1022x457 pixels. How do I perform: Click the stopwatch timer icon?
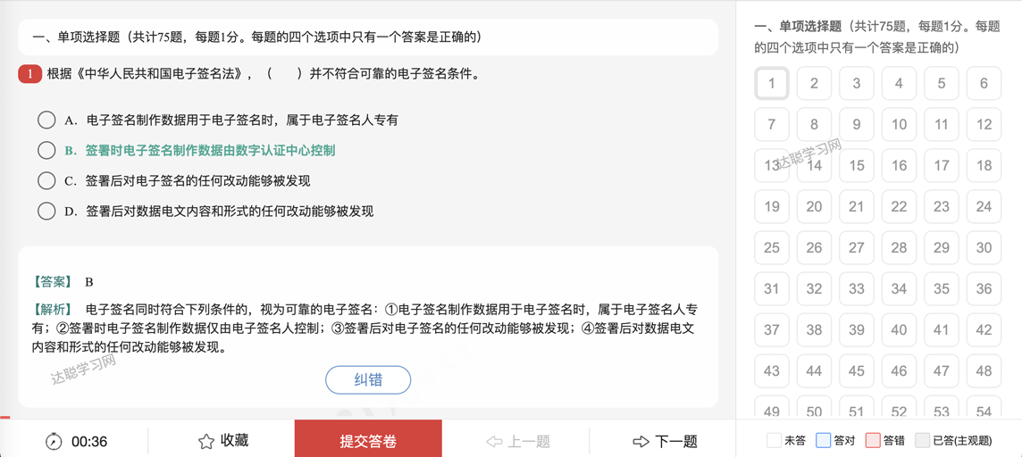[x=54, y=441]
